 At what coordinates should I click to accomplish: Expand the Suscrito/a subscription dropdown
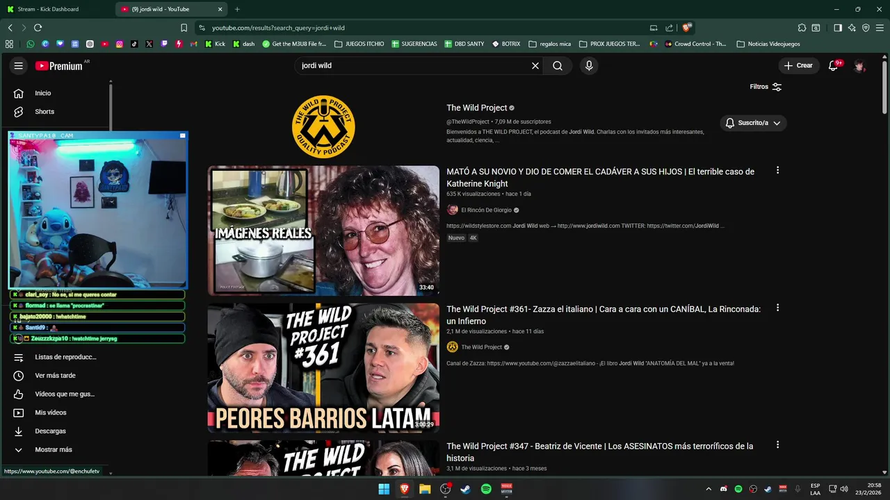tap(753, 123)
